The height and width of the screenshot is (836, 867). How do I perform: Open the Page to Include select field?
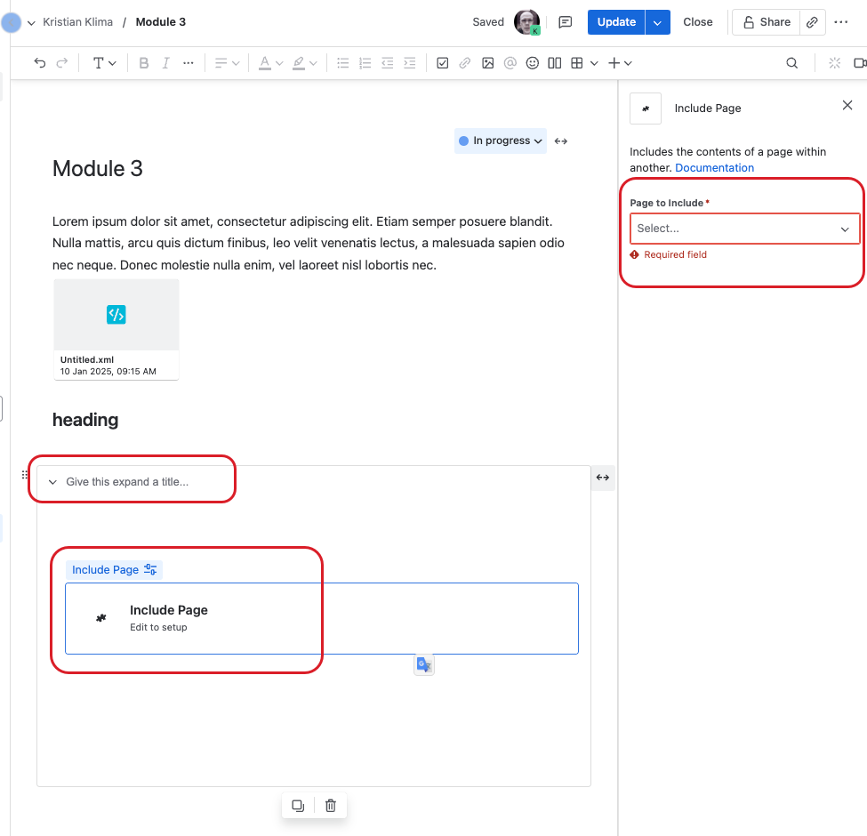coord(744,229)
